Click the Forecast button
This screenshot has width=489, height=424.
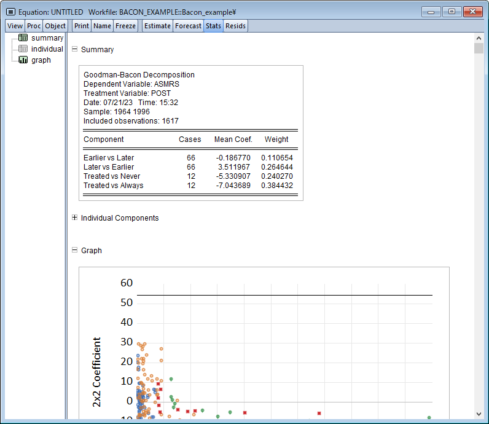click(x=188, y=26)
